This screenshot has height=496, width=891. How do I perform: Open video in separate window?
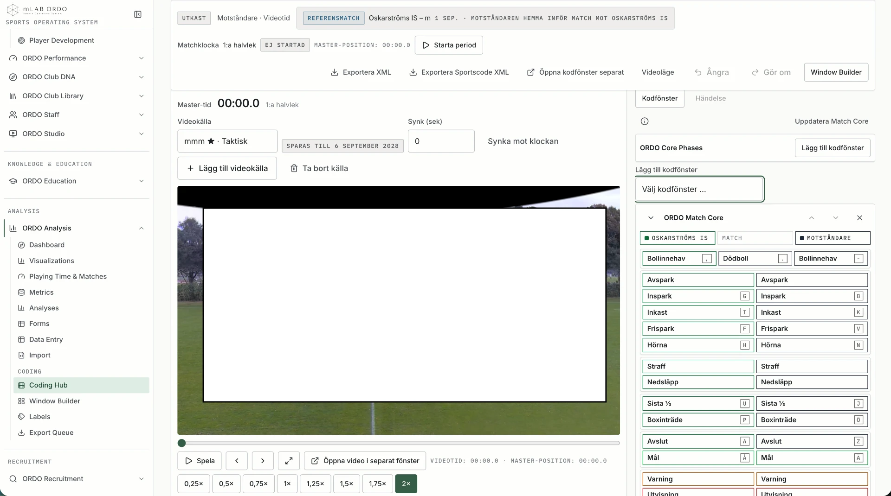coord(365,461)
